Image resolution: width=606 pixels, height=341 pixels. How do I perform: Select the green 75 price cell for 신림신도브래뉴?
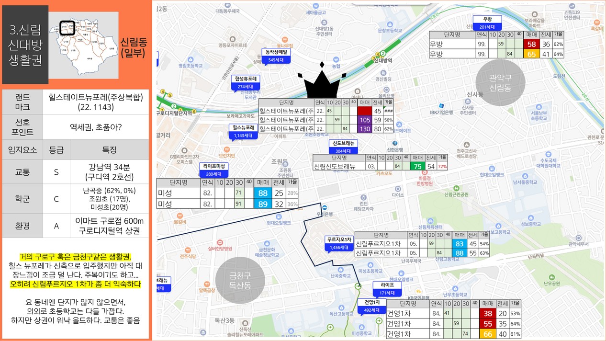[x=417, y=166]
